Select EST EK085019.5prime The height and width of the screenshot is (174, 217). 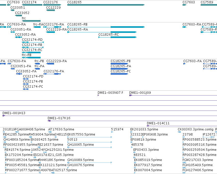point(135,163)
